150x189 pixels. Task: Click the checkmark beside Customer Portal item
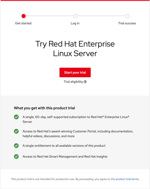[x=16, y=131]
